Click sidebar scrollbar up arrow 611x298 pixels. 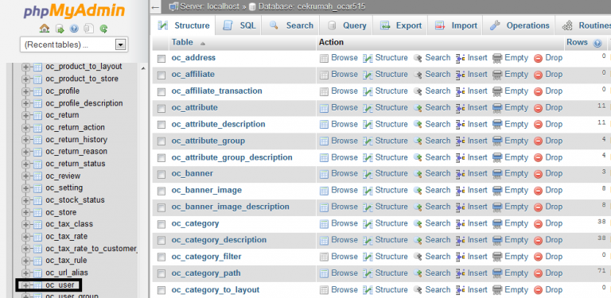[x=142, y=68]
